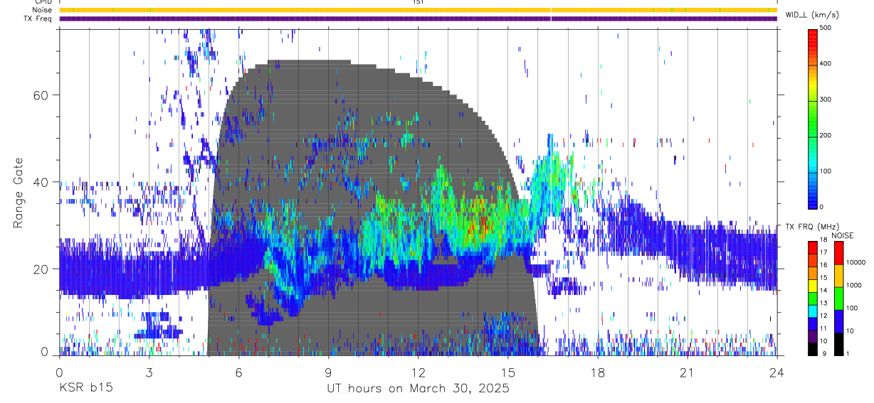
Task: Select the red swatch below 18 MHz label
Action: pyautogui.click(x=813, y=247)
